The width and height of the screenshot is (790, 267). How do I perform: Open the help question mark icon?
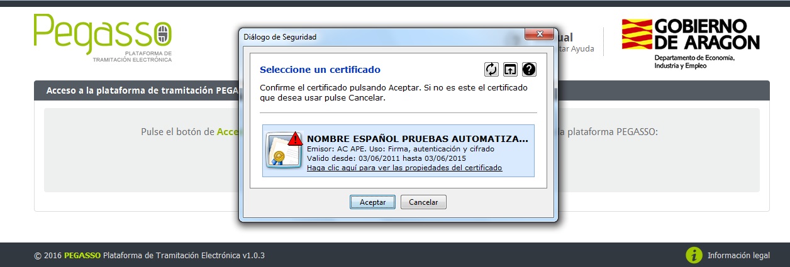529,69
